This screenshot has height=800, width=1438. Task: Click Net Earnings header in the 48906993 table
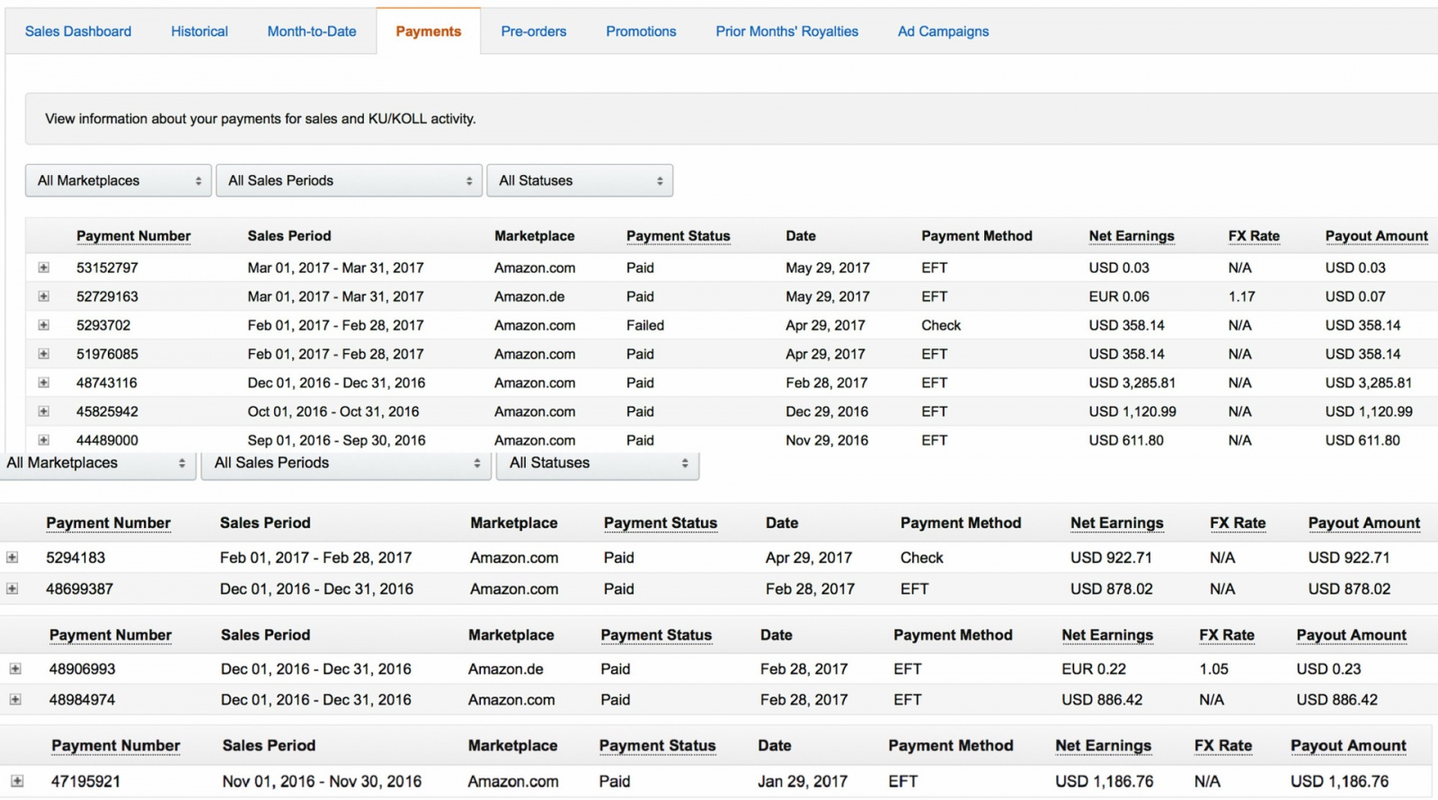click(1107, 636)
